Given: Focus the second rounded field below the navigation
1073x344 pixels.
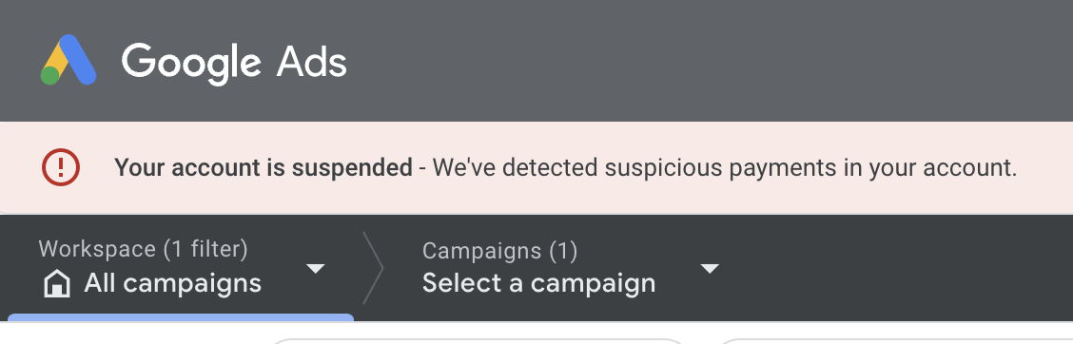Looking at the screenshot, I should pyautogui.click(x=893, y=340).
